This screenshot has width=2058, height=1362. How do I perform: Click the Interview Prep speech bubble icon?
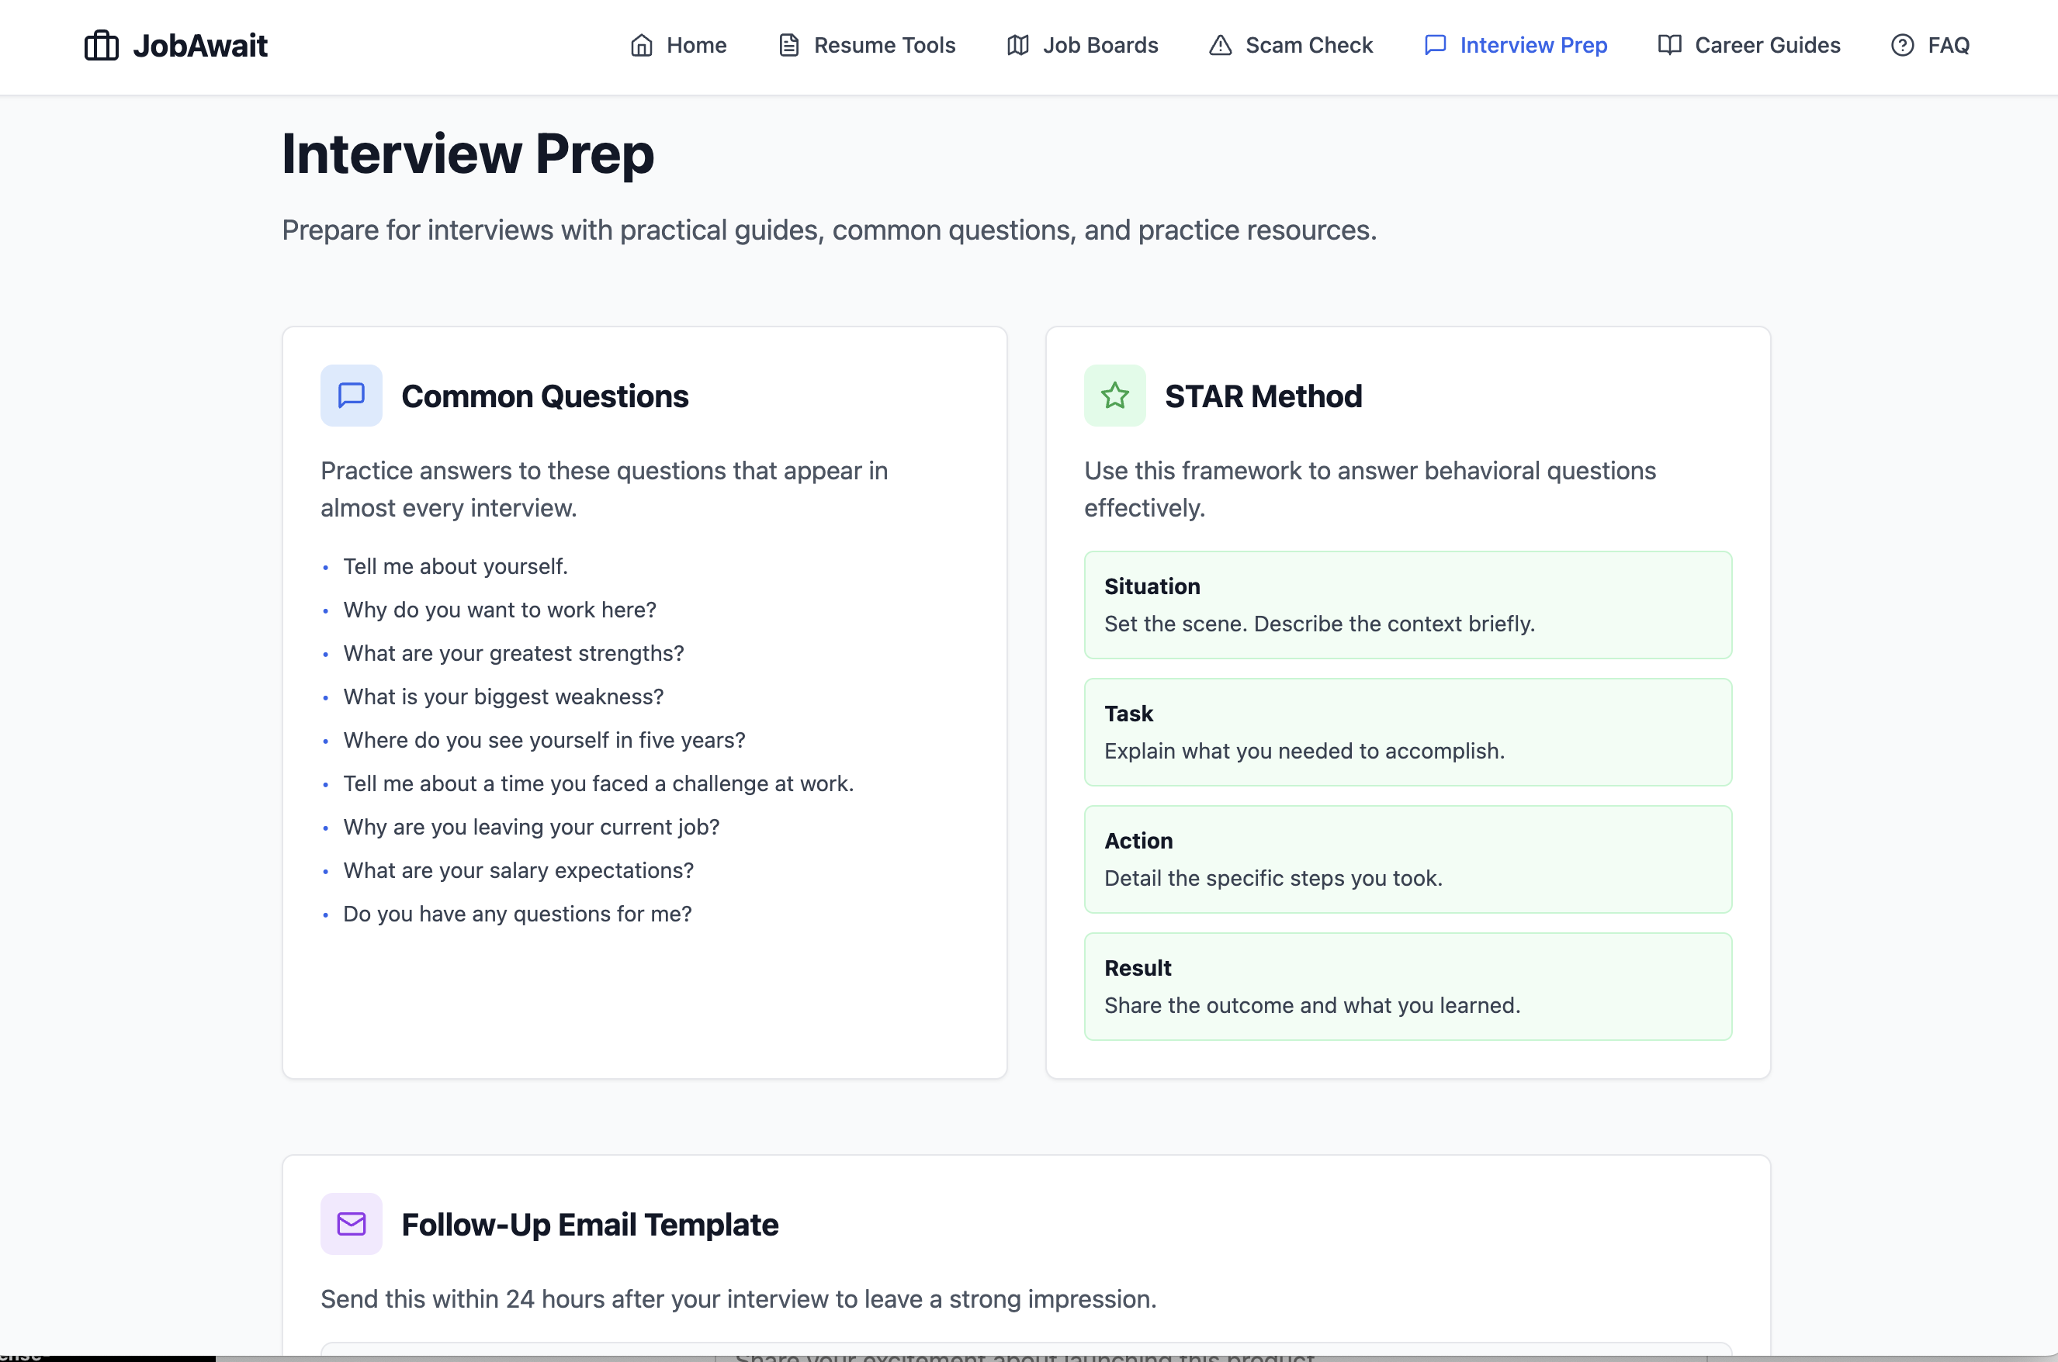pyautogui.click(x=1435, y=45)
